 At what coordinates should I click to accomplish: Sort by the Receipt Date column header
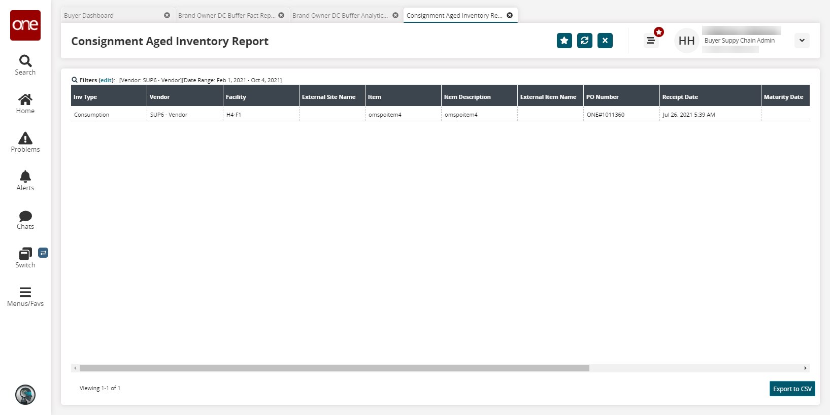pyautogui.click(x=680, y=97)
